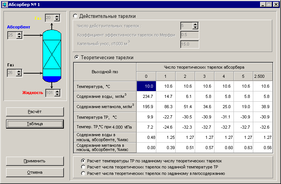Click the absorber column diagram
This screenshot has height=184, width=281.
click(x=52, y=56)
